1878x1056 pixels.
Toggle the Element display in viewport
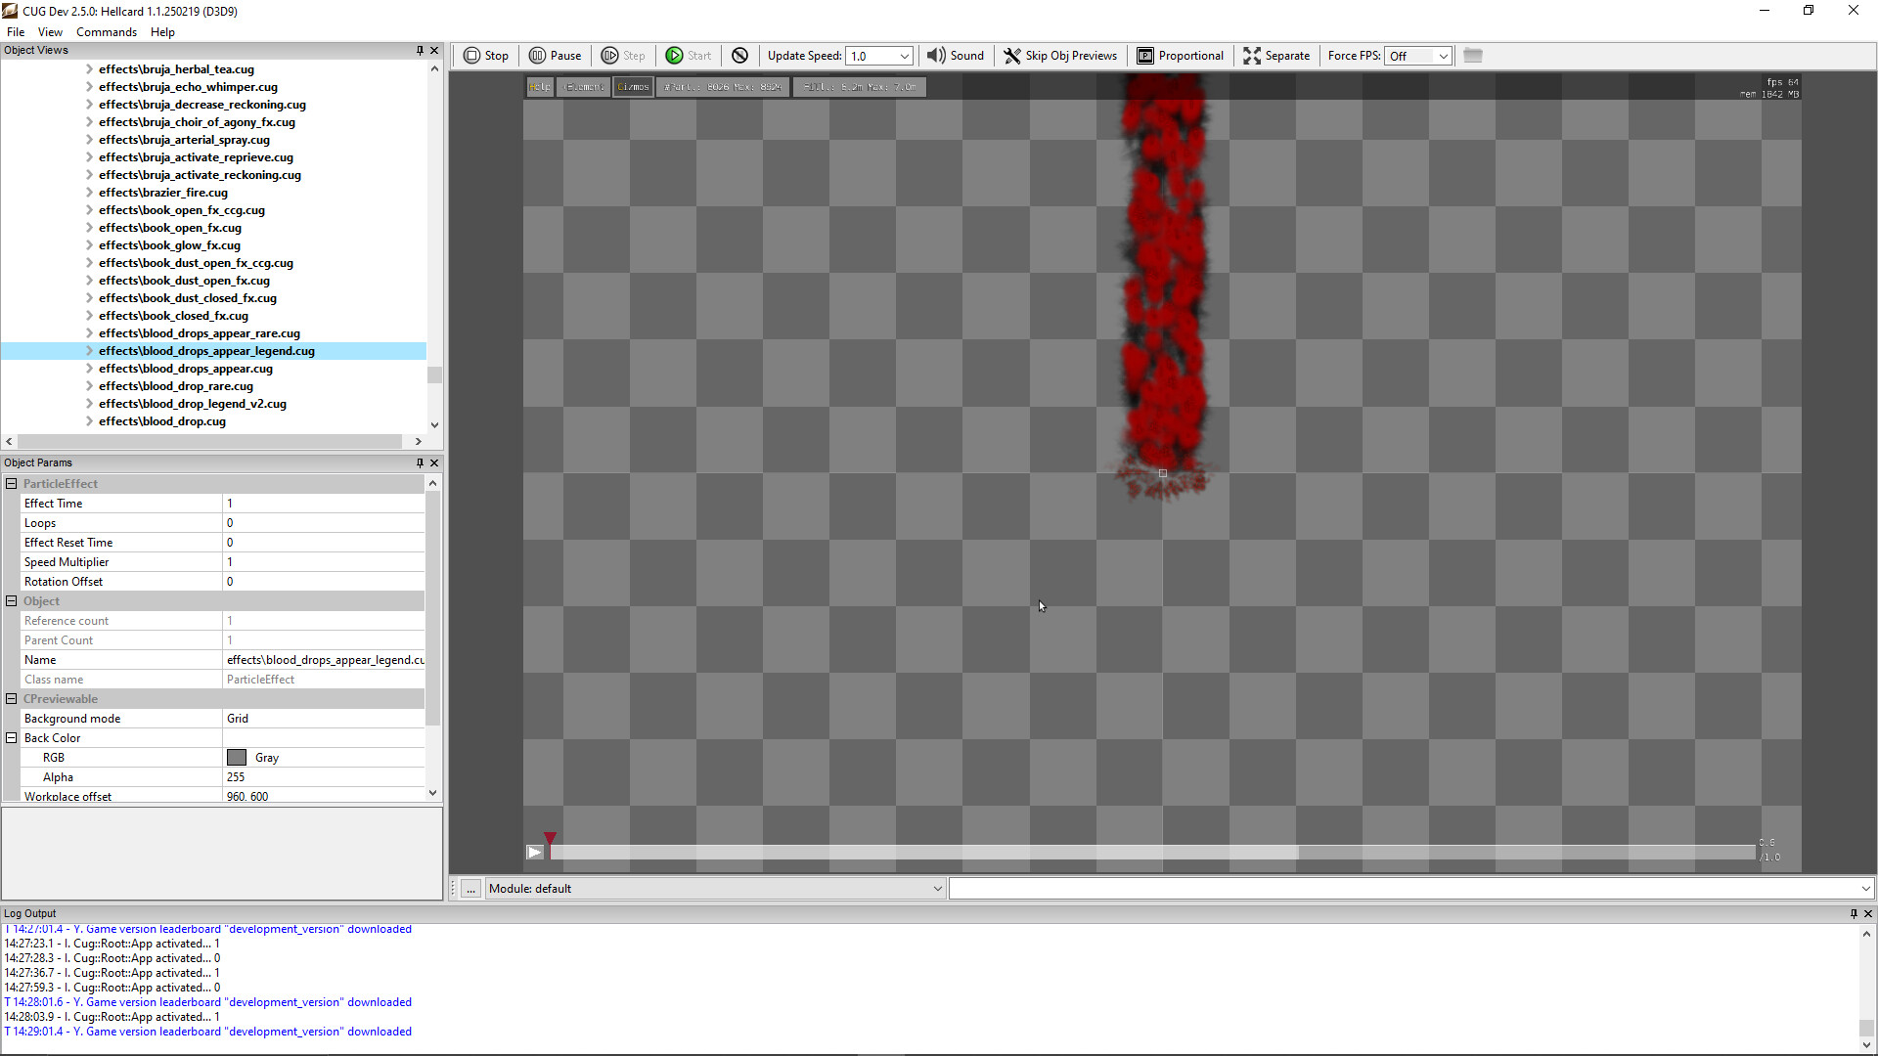click(583, 86)
